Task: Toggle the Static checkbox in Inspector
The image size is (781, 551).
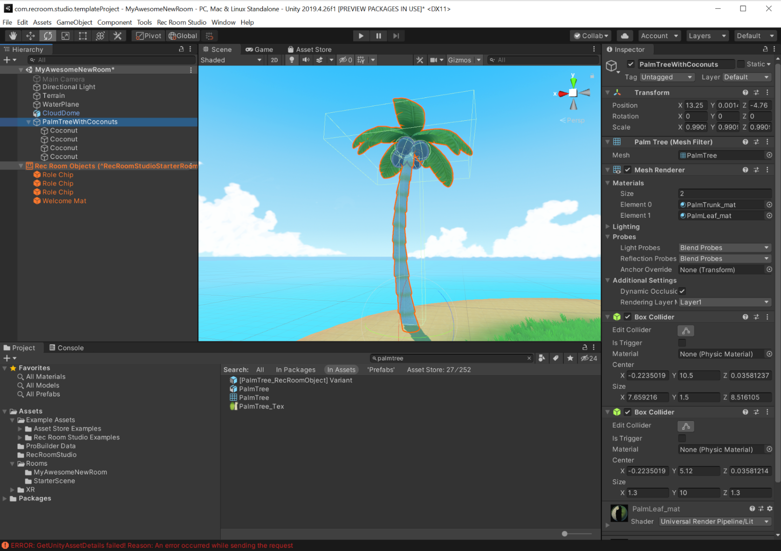Action: [x=740, y=64]
